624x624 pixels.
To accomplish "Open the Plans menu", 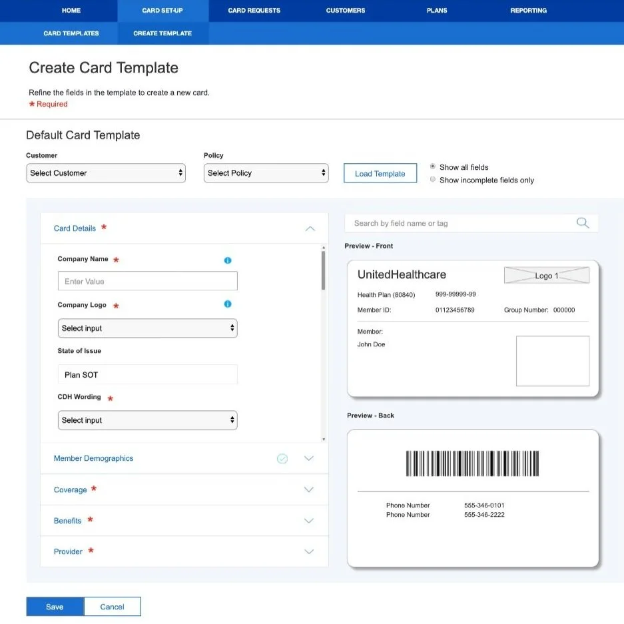I will 437,11.
